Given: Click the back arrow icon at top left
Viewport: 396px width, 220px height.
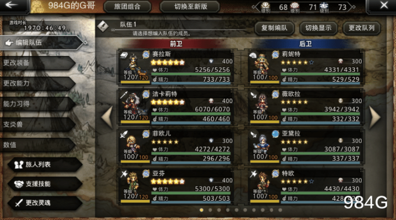Looking at the screenshot, I should [x=11, y=5].
